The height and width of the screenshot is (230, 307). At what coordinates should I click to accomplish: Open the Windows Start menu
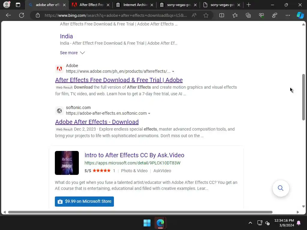(x=147, y=223)
